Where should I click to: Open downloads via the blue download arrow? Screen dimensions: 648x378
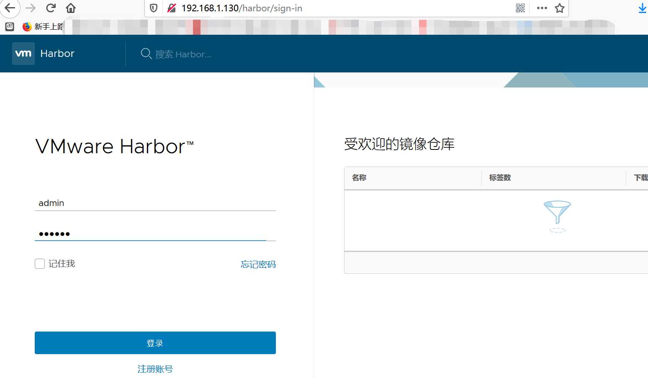pyautogui.click(x=642, y=8)
